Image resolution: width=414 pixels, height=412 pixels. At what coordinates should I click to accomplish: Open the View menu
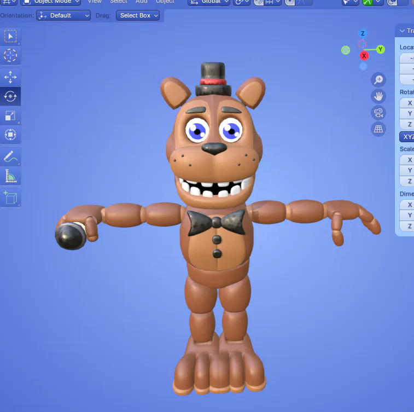coord(95,2)
